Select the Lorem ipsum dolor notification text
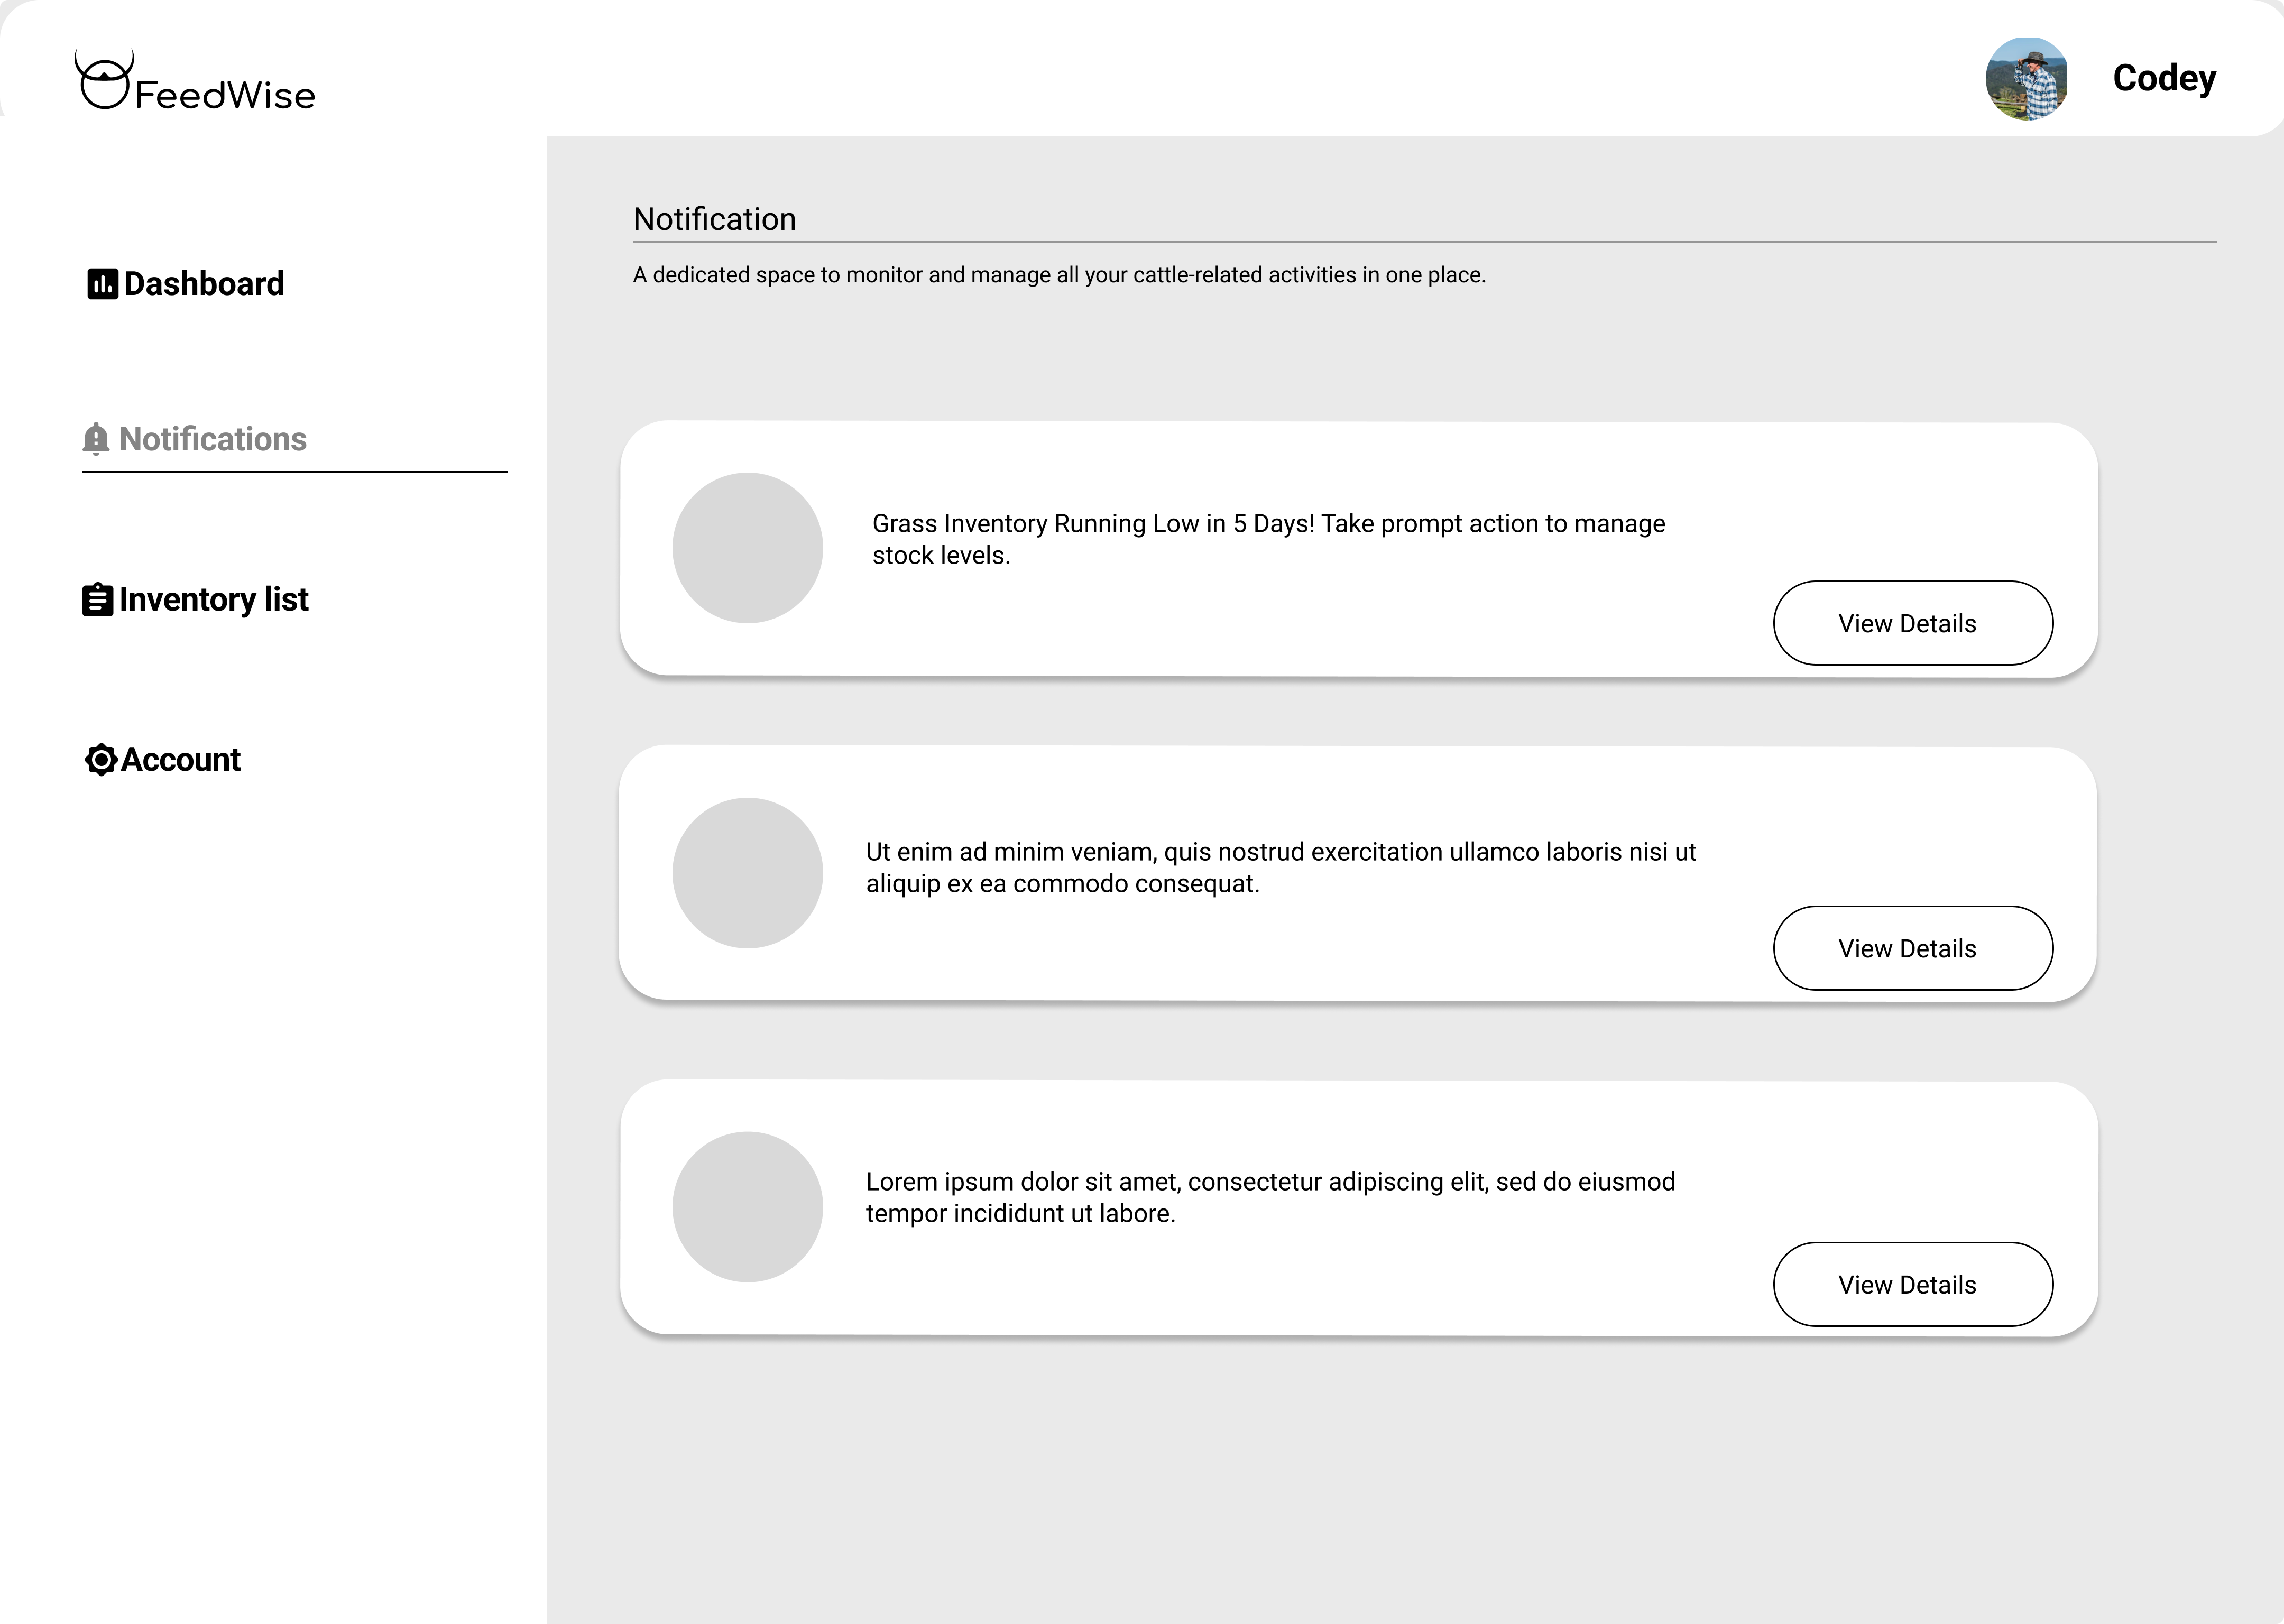 (x=1270, y=1197)
